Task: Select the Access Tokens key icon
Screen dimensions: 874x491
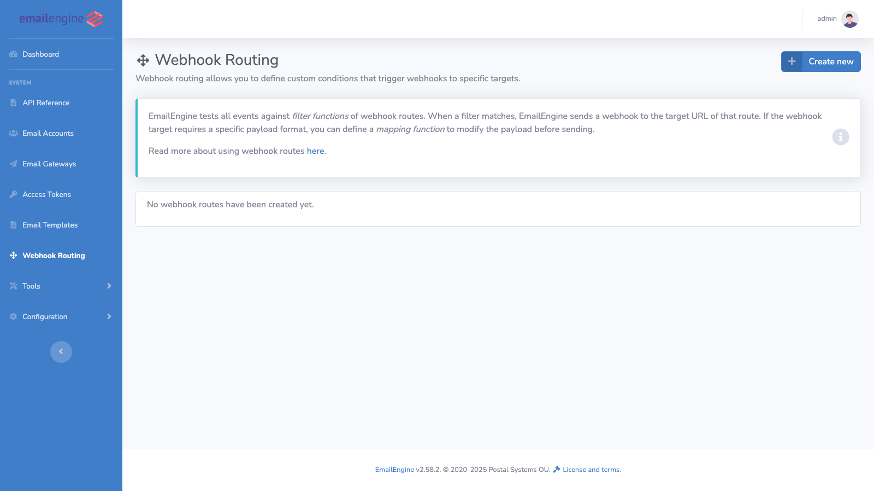Action: click(x=13, y=194)
